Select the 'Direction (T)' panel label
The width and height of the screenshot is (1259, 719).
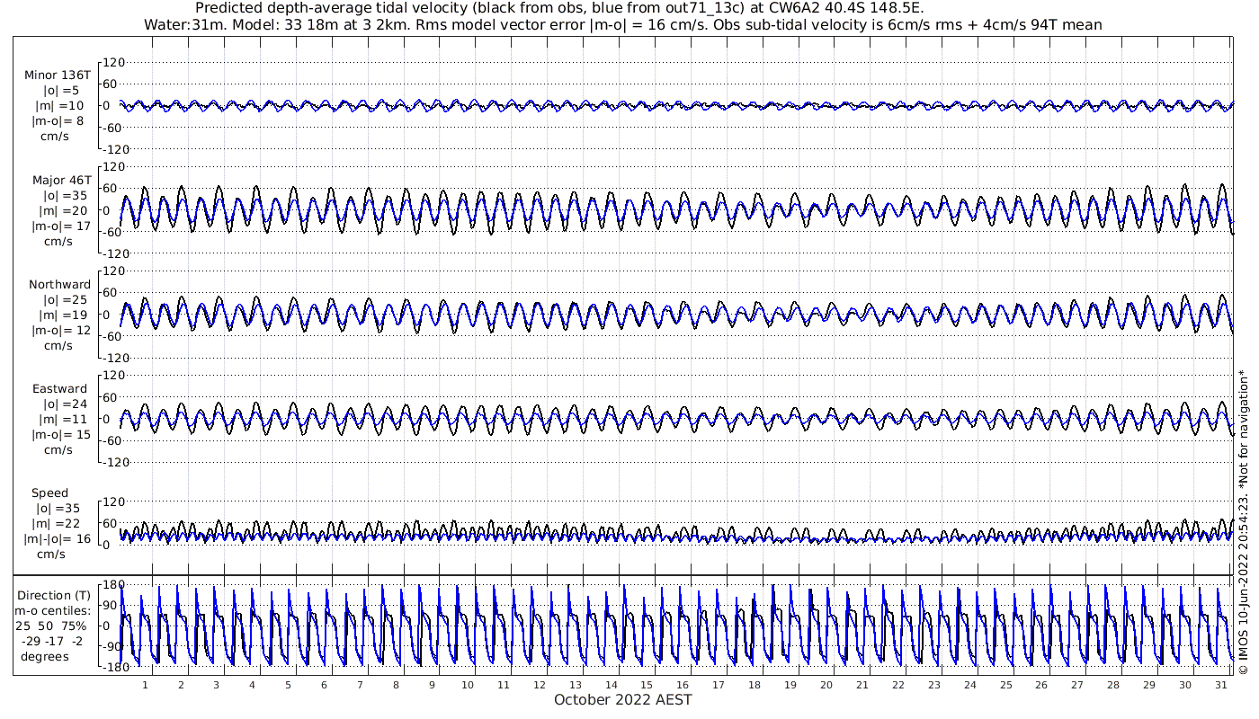pyautogui.click(x=55, y=596)
